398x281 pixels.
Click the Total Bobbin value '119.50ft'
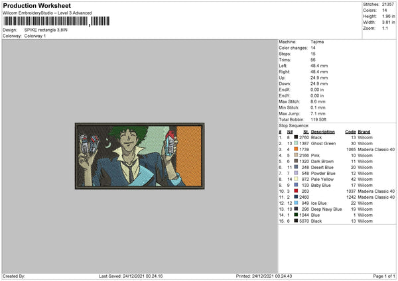click(x=318, y=119)
